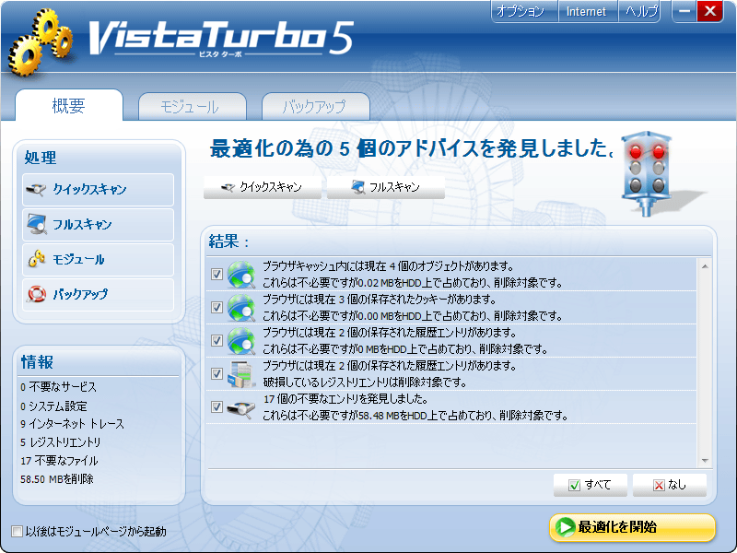Select all results with すべて button
The width and height of the screenshot is (737, 553).
click(x=591, y=485)
